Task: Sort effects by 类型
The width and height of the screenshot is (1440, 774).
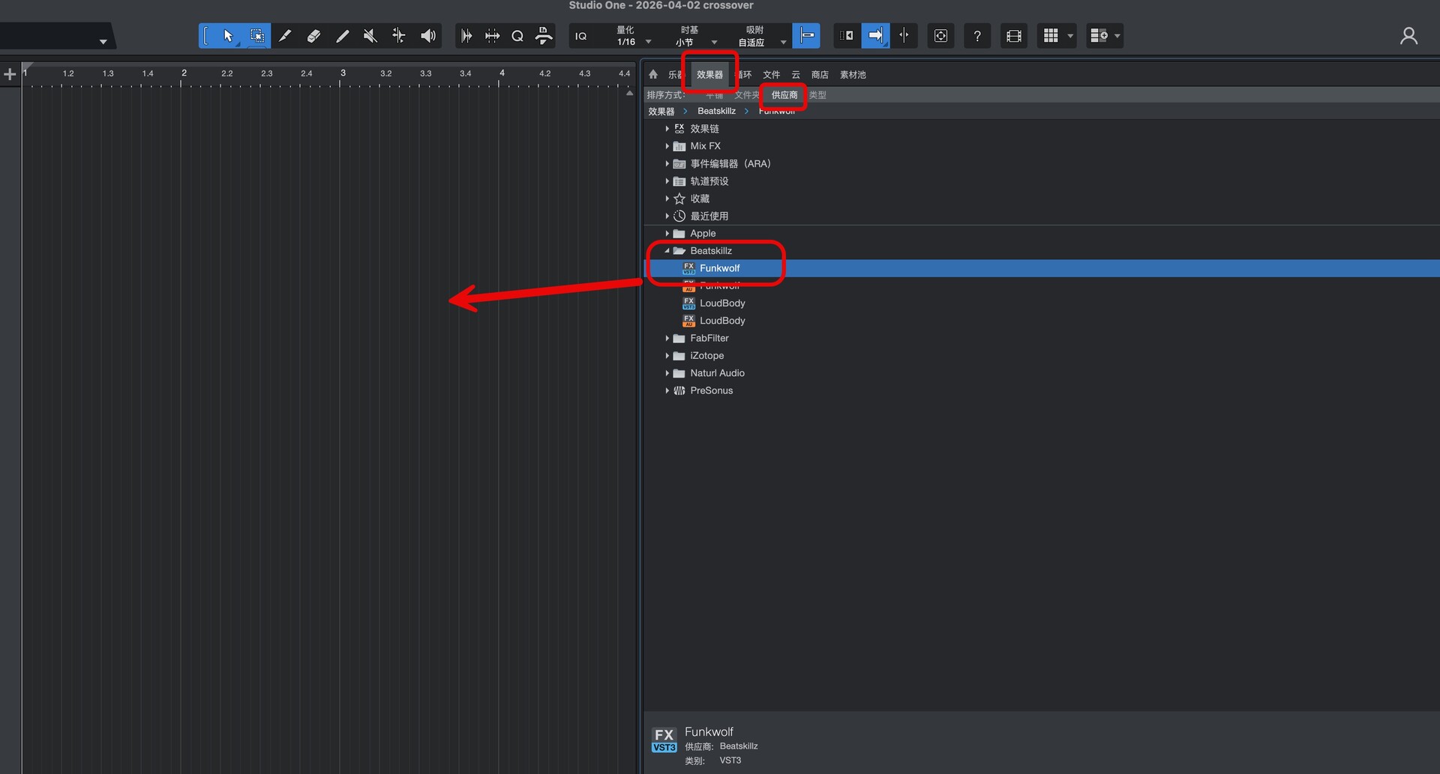Action: [x=817, y=95]
